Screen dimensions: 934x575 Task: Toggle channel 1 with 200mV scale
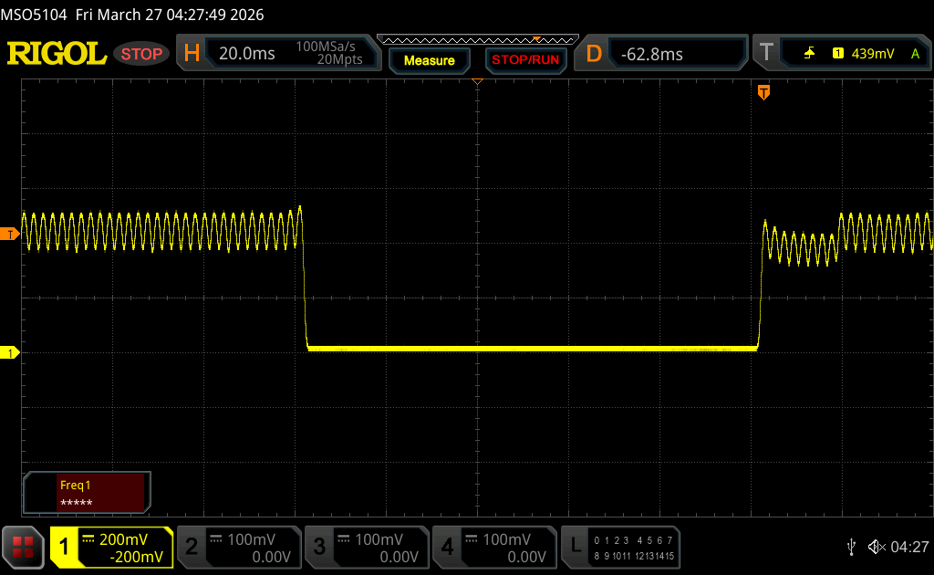pos(111,547)
